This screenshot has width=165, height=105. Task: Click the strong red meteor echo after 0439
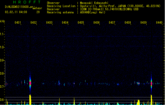(x=151, y=83)
